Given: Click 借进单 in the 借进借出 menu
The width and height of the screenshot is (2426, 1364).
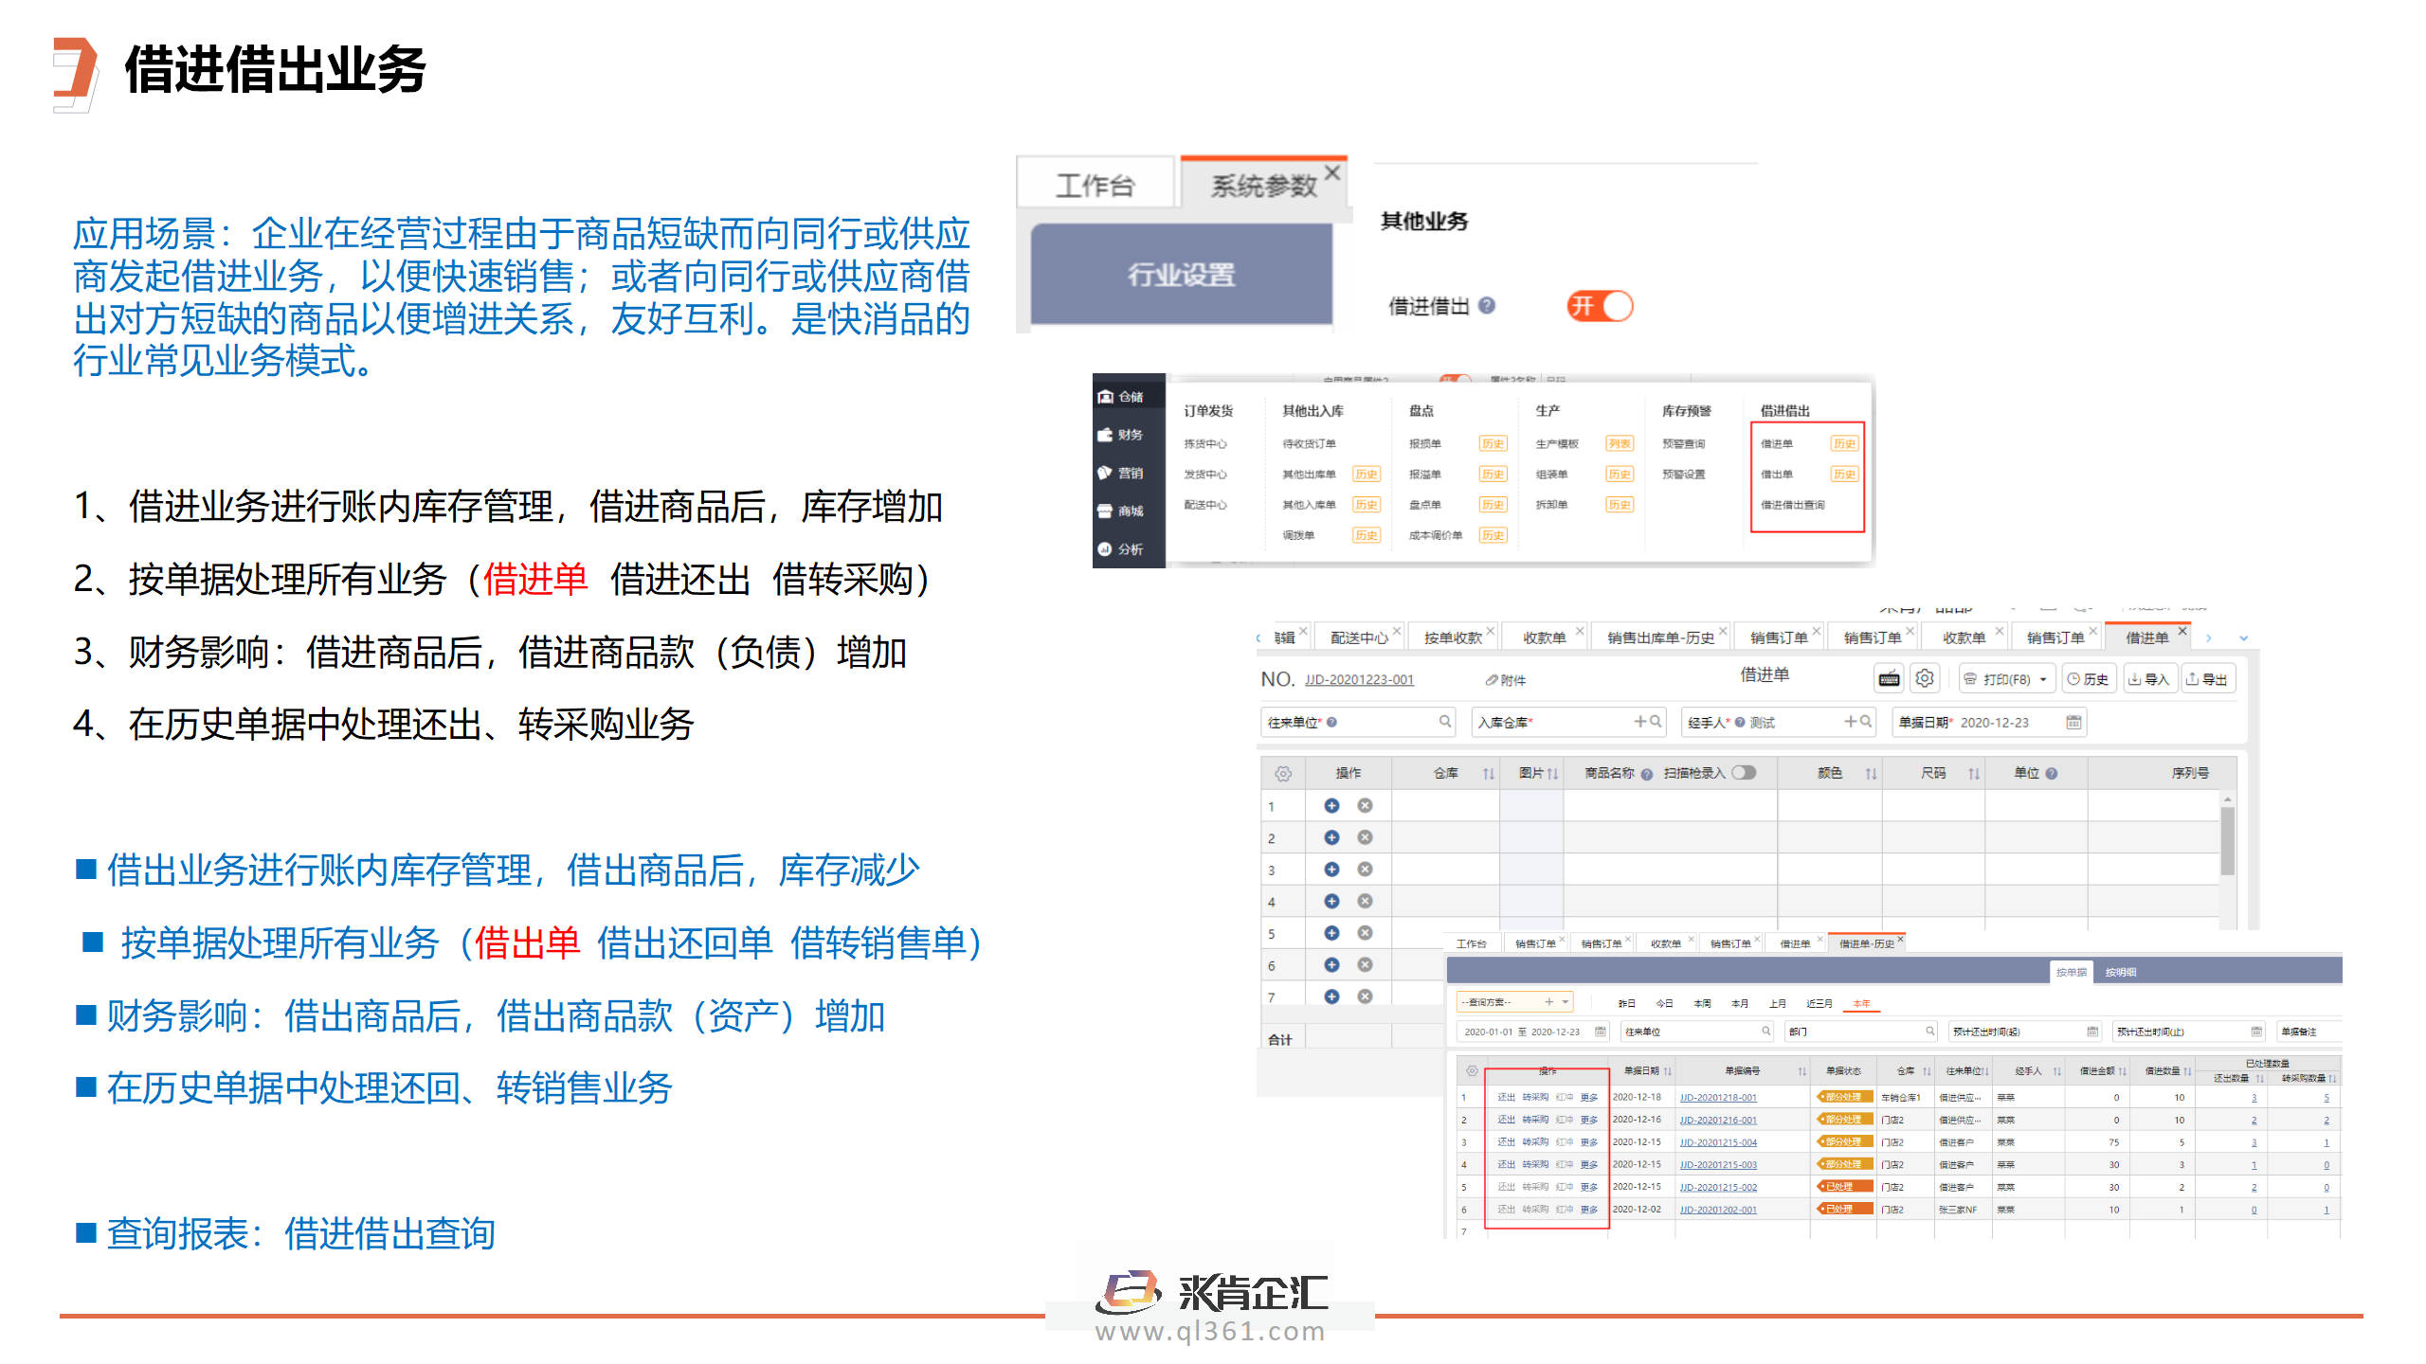Looking at the screenshot, I should 1776,443.
